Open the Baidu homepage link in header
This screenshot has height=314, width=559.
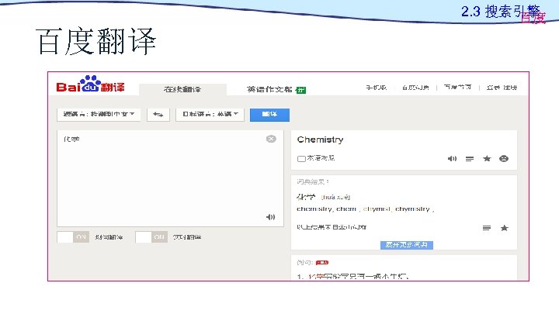458,87
